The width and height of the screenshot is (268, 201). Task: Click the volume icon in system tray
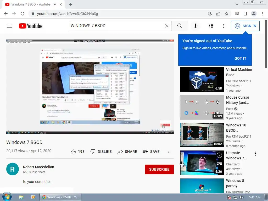point(241,197)
